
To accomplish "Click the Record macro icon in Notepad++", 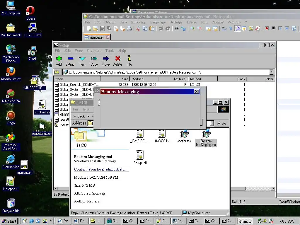I will coord(267,28).
